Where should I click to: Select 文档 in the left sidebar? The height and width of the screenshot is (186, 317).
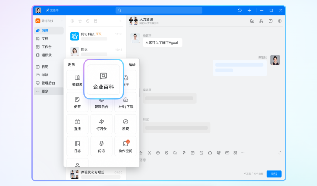(49, 39)
